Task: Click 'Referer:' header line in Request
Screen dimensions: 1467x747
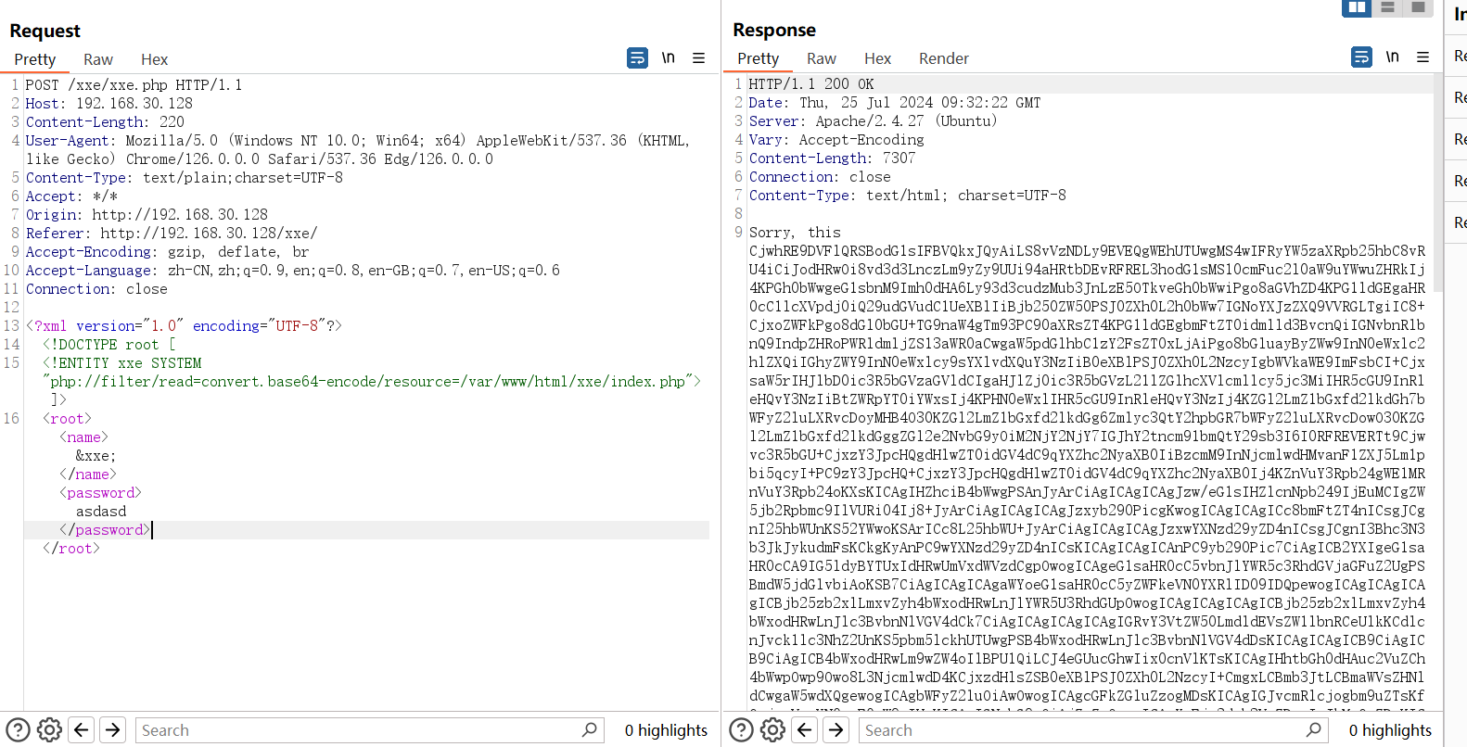Action: point(172,234)
